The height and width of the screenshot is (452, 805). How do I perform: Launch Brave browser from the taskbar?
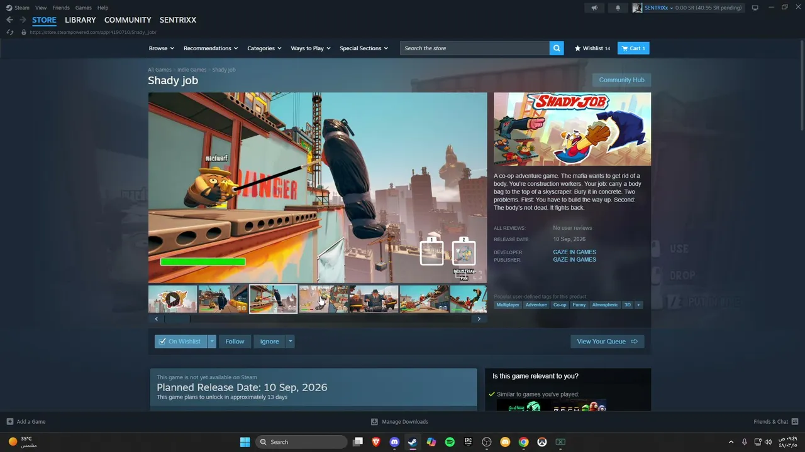[x=376, y=442]
